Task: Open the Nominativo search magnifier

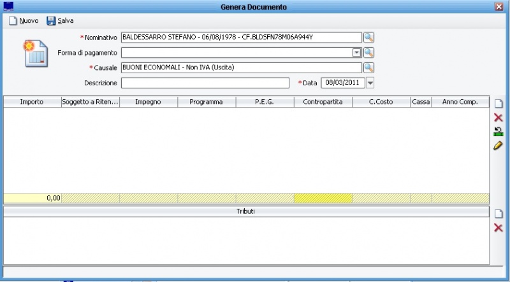Action: tap(368, 37)
